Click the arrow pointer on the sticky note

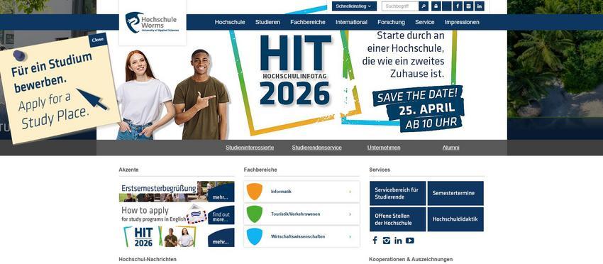coord(92,99)
